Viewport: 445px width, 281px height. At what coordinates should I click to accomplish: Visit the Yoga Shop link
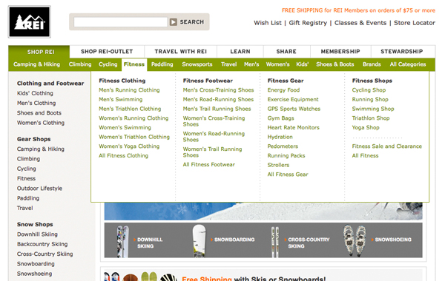pos(366,127)
